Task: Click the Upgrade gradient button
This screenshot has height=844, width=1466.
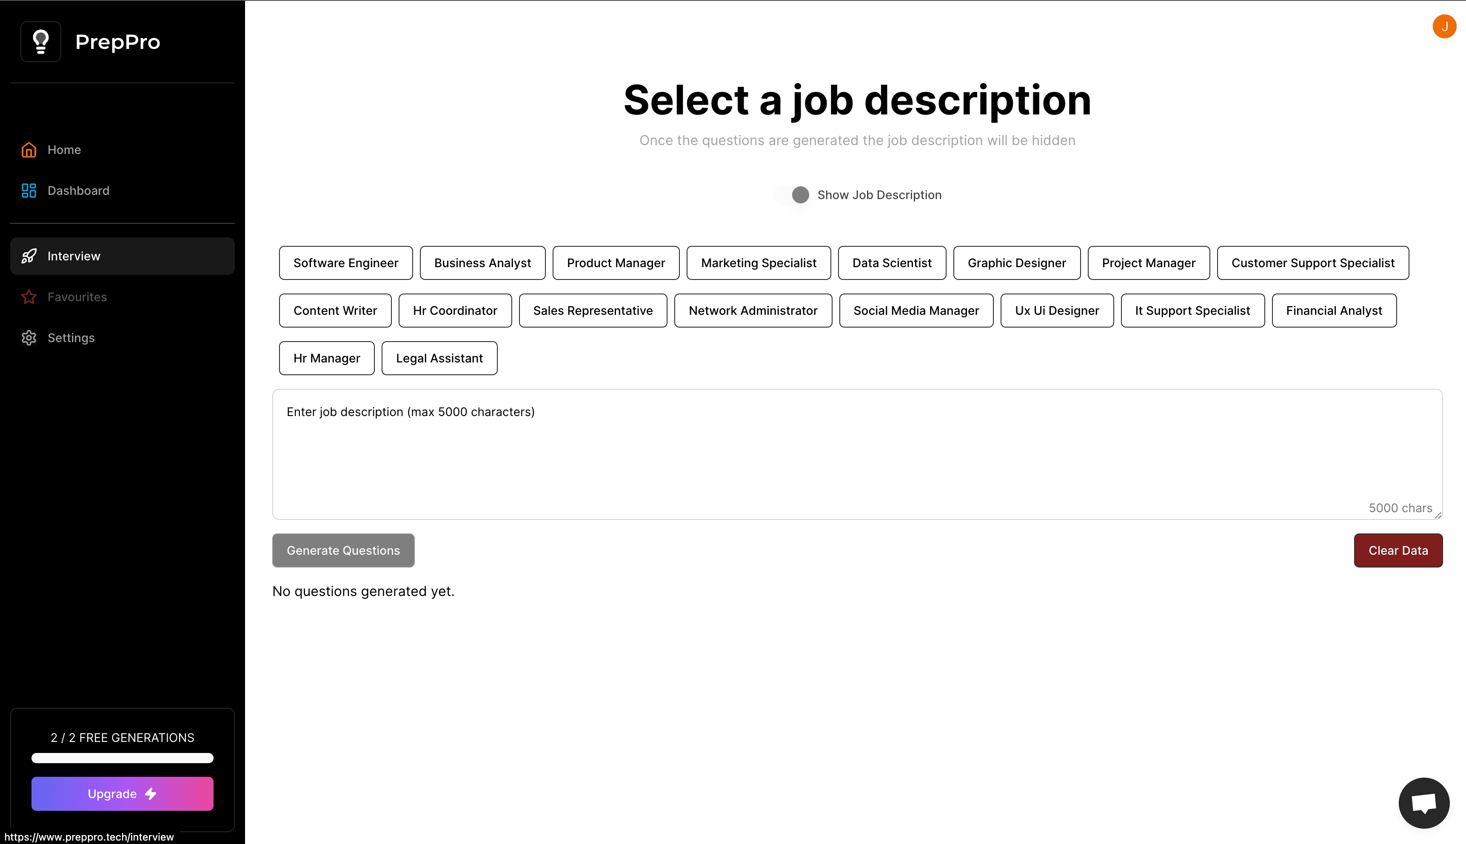Action: coord(123,793)
